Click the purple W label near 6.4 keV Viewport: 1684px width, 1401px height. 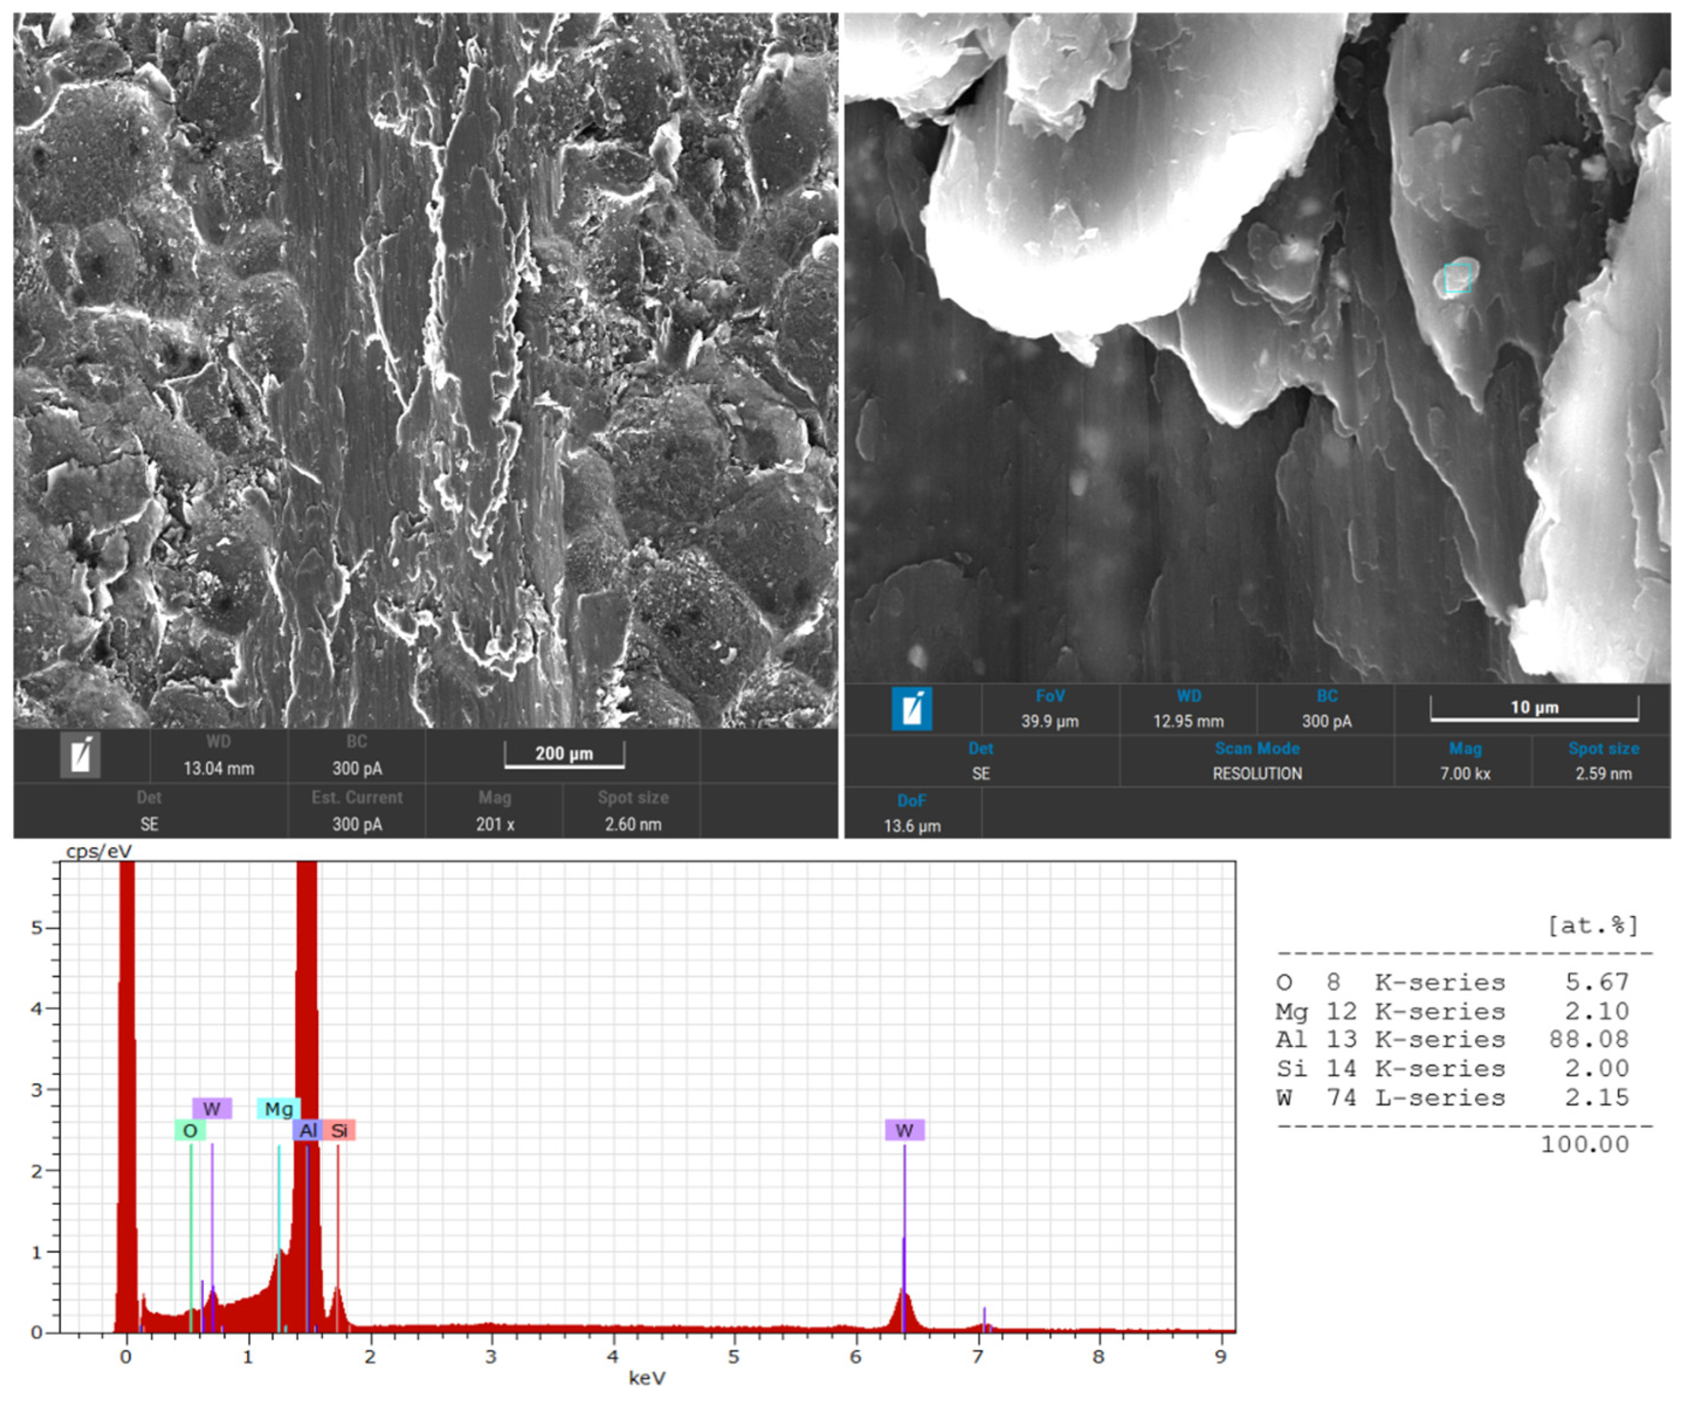pyautogui.click(x=904, y=1130)
